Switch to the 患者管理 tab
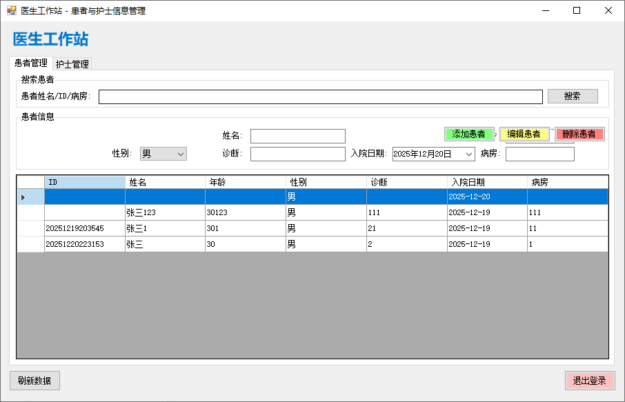This screenshot has width=625, height=402. coord(30,63)
